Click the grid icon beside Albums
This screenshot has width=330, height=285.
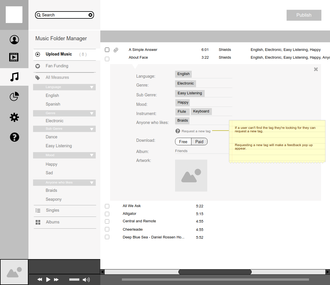coord(38,222)
